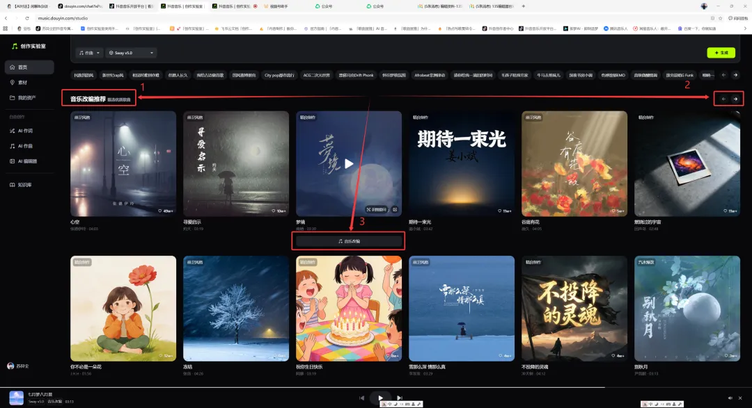This screenshot has width=752, height=408.
Task: Click the green 生成 button
Action: coord(721,53)
